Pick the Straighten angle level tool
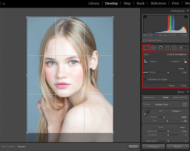The width and height of the screenshot is (190, 151). coord(146,72)
